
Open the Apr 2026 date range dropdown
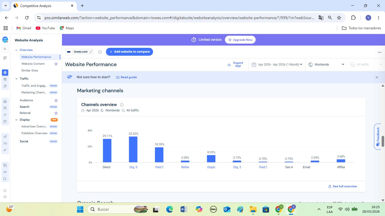click(x=277, y=64)
